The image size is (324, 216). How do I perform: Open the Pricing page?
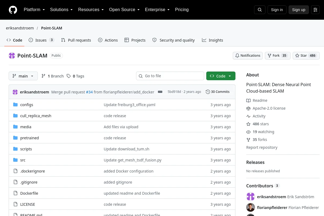182,10
